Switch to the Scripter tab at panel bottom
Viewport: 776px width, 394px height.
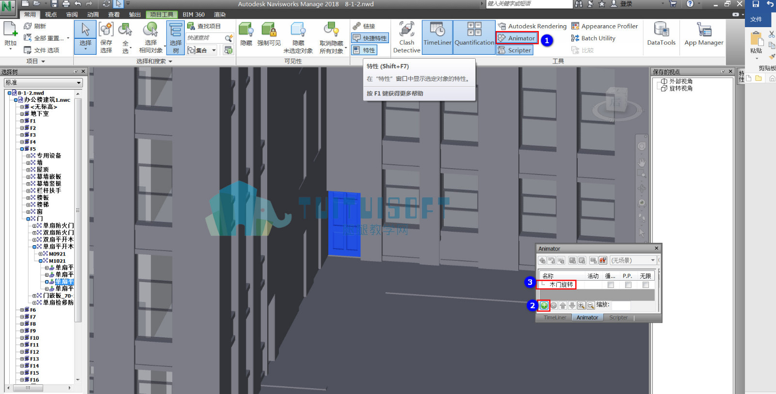(618, 317)
